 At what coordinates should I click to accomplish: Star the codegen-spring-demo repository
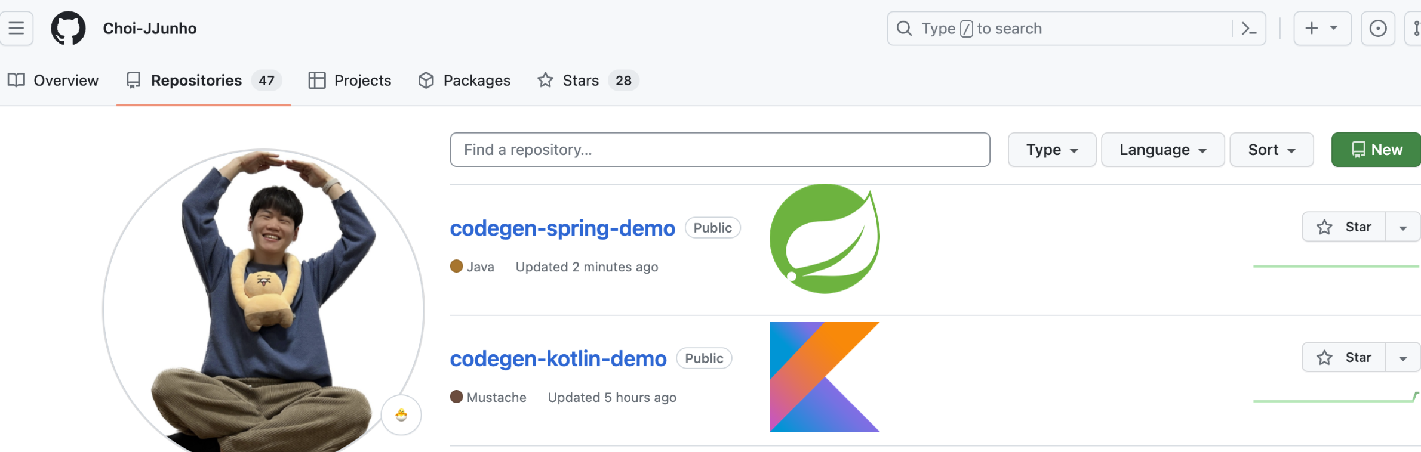[x=1344, y=227]
